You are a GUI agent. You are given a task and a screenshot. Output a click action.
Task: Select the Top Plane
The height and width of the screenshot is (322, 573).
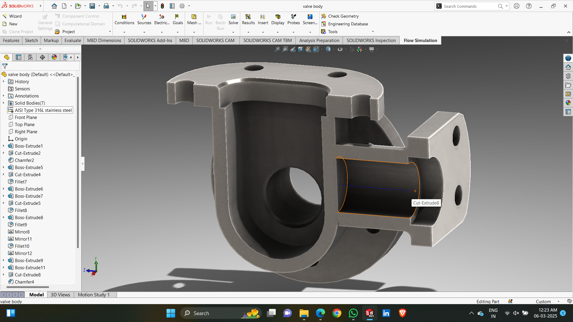(x=21, y=125)
